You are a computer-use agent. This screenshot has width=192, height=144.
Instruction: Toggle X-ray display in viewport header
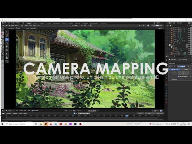coord(152,26)
